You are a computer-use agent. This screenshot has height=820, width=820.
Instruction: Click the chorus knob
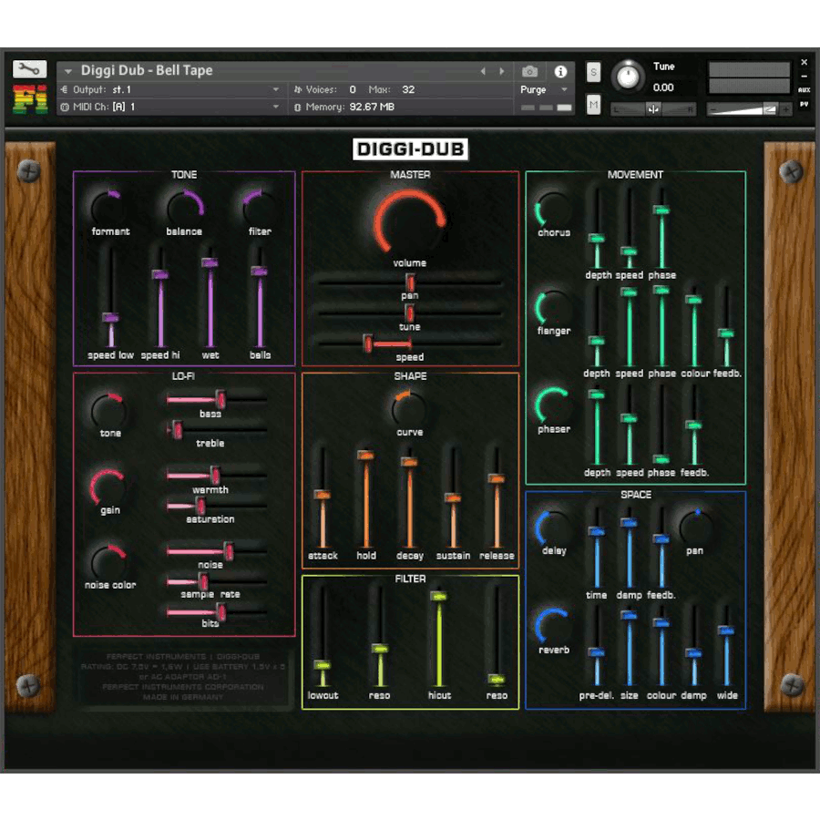point(553,210)
